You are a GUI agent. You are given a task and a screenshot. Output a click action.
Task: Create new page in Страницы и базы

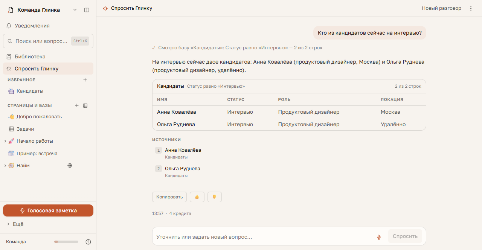77,105
